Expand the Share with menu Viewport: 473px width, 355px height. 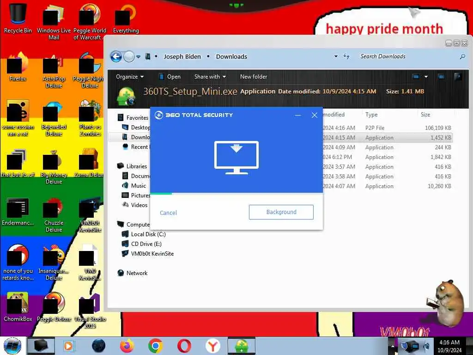pyautogui.click(x=210, y=77)
